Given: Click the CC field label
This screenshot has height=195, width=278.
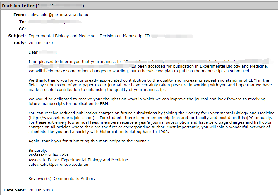Looking at the screenshot, I should (22, 29).
